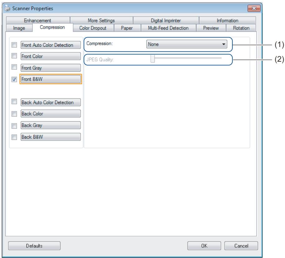285x258 pixels.
Task: Close the Scanner Properties dialog
Action: tap(254, 8)
